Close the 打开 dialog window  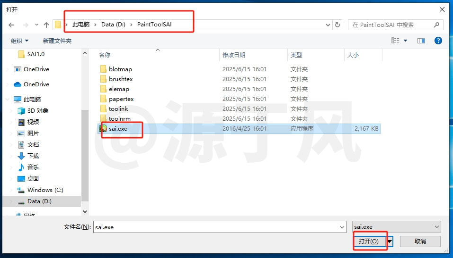pyautogui.click(x=442, y=9)
